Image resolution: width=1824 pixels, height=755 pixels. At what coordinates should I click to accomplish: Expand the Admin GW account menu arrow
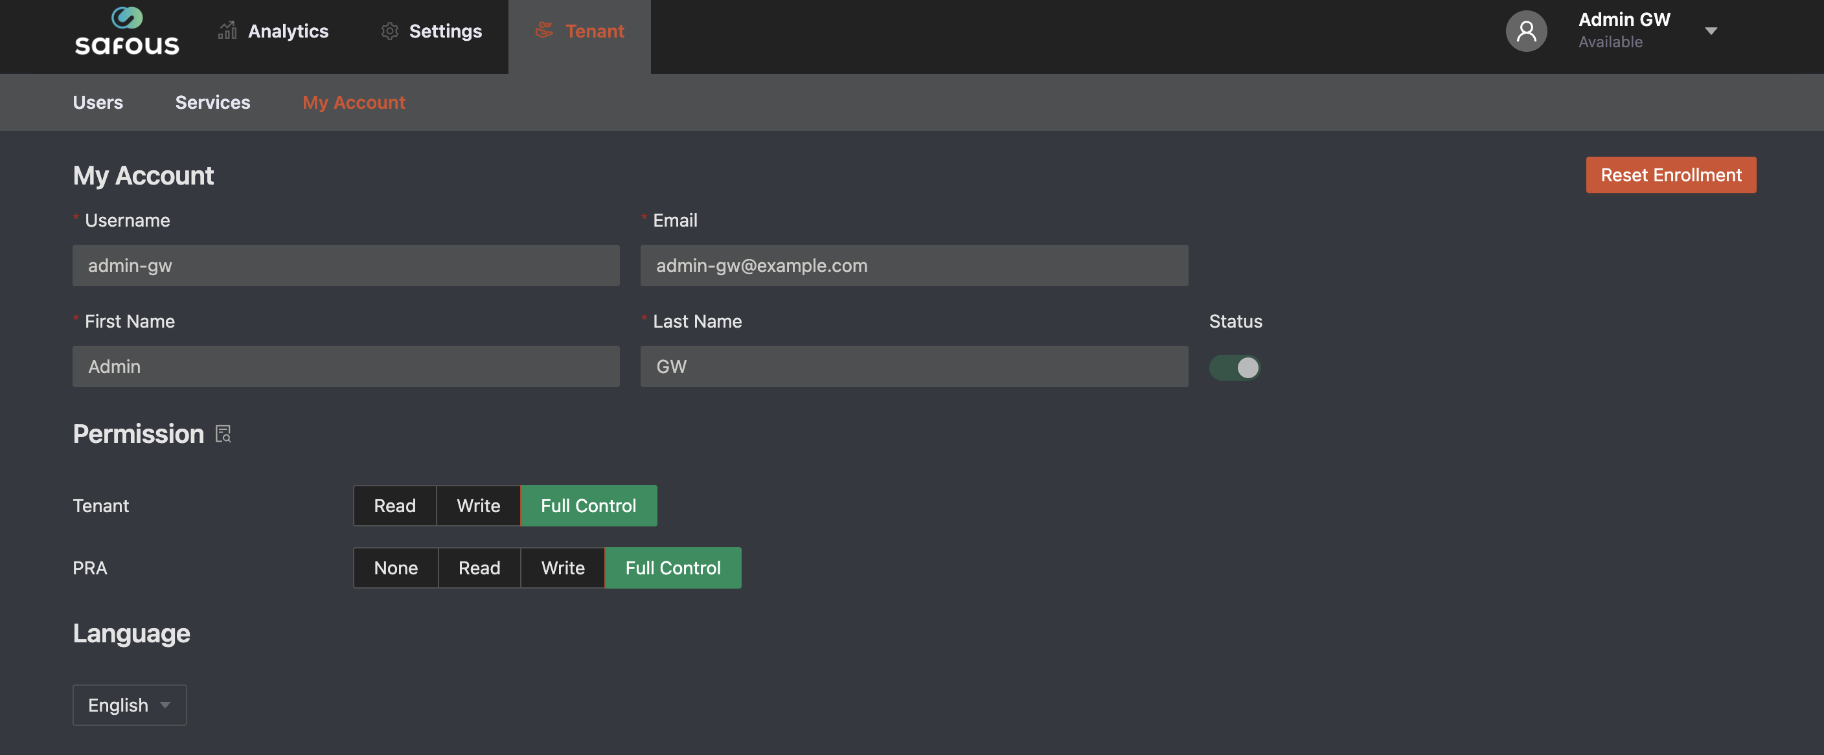tap(1711, 30)
